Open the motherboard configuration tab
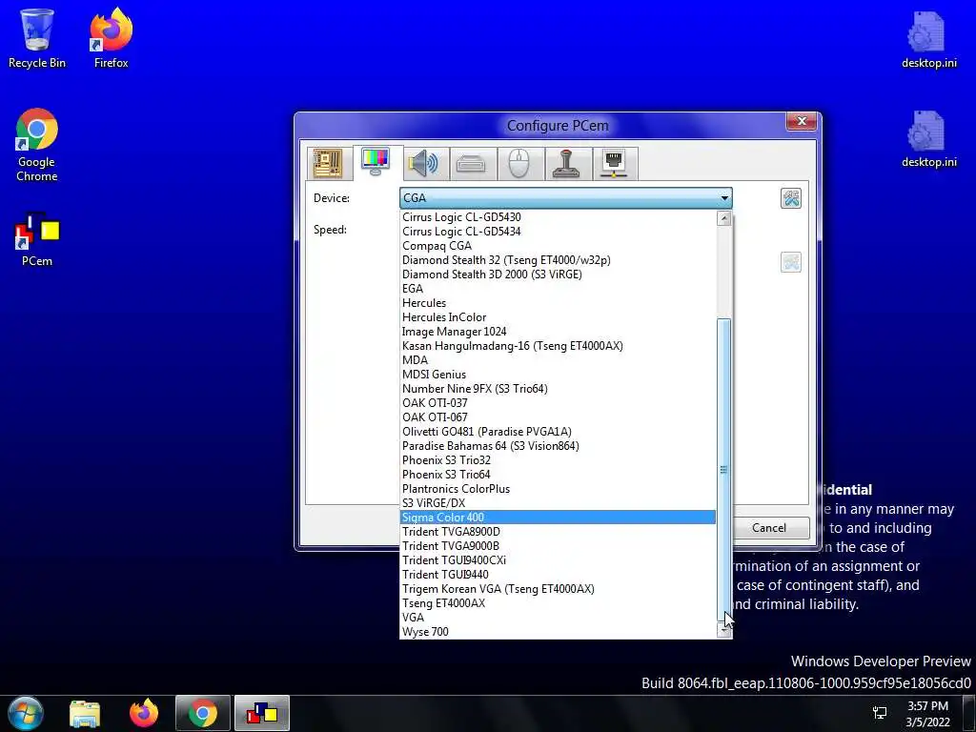Screen dimensions: 976x732 pos(328,163)
